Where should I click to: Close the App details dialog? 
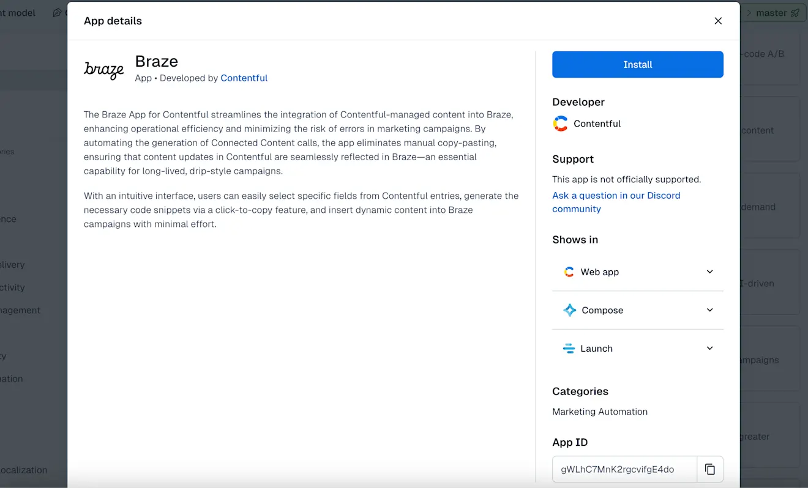(x=718, y=21)
